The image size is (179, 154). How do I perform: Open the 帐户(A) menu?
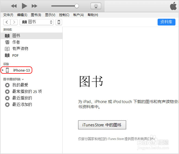coord(78,15)
